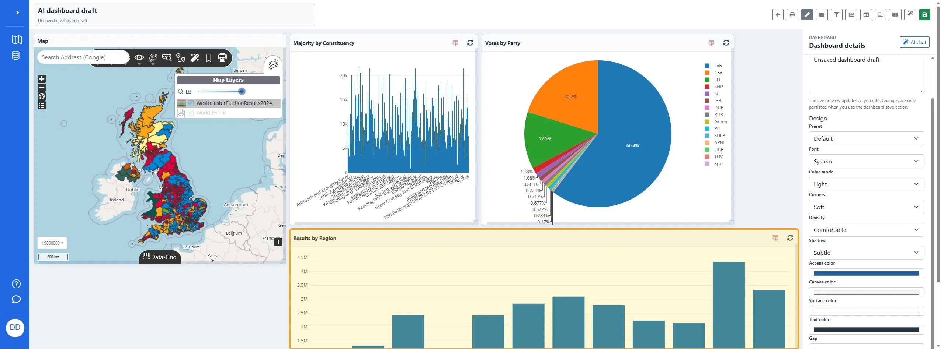Open the Preset Default dropdown
The image size is (941, 349).
866,138
